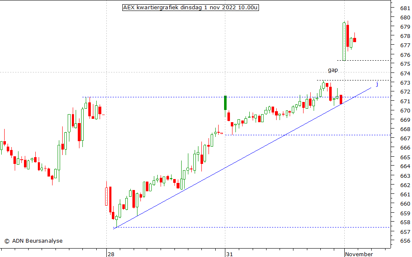The height and width of the screenshot is (257, 412).
Task: Click the 664 price label on the y-axis
Action: (x=405, y=166)
